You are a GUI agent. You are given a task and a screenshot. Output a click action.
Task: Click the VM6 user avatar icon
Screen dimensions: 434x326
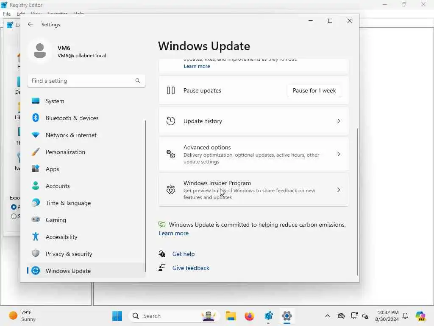click(40, 51)
